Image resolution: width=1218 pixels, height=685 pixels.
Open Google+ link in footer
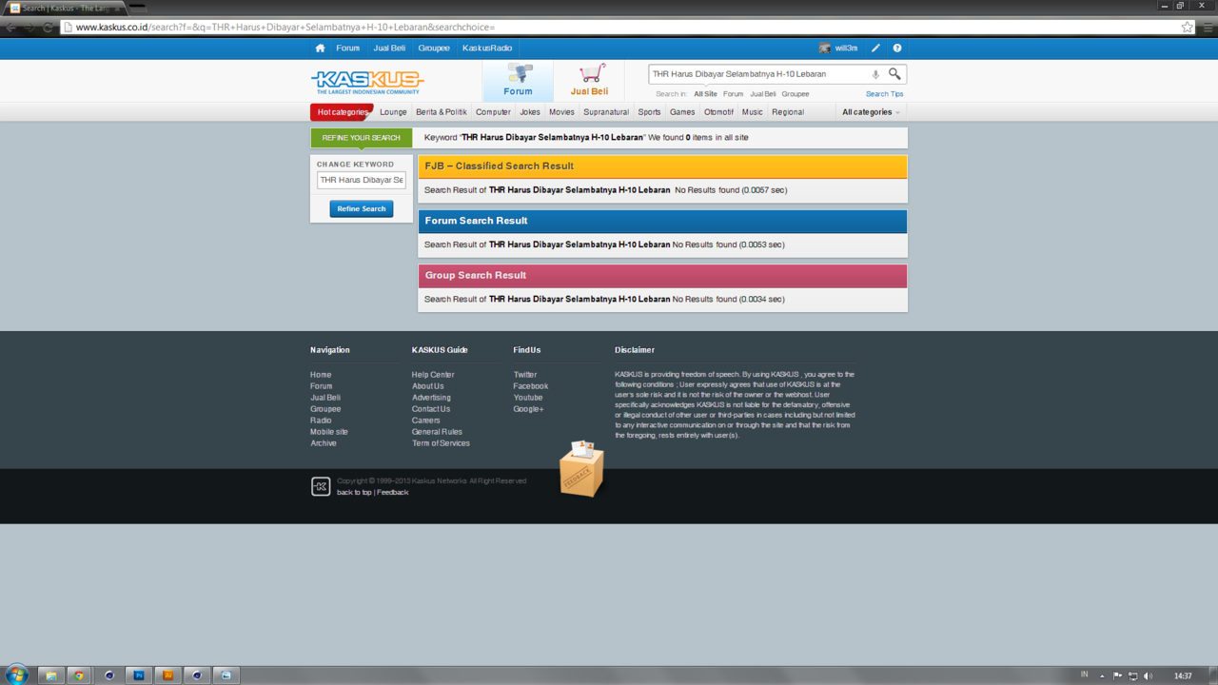[x=529, y=409]
